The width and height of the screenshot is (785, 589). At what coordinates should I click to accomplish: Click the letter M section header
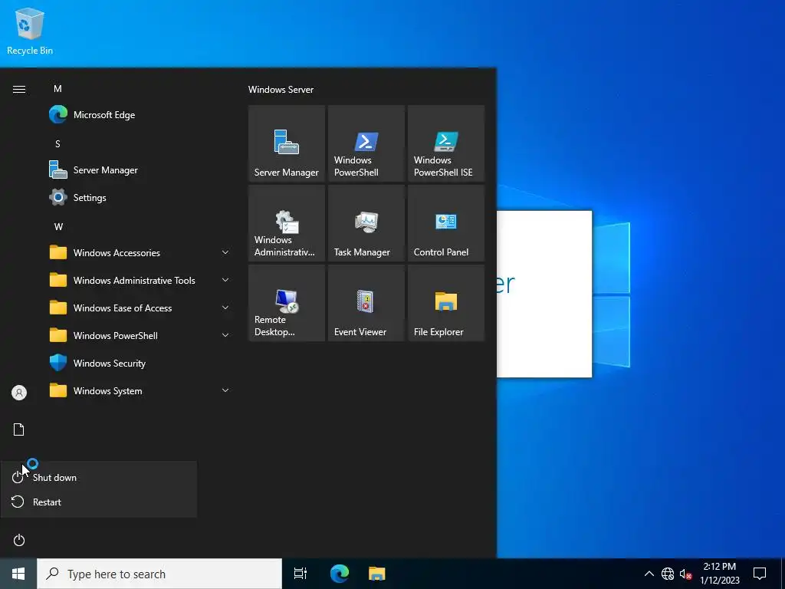57,89
